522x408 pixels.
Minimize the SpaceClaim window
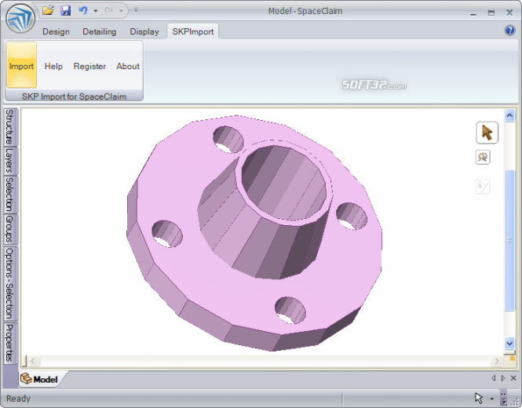473,13
